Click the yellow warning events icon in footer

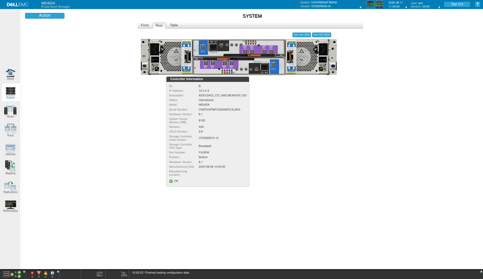pos(46,273)
